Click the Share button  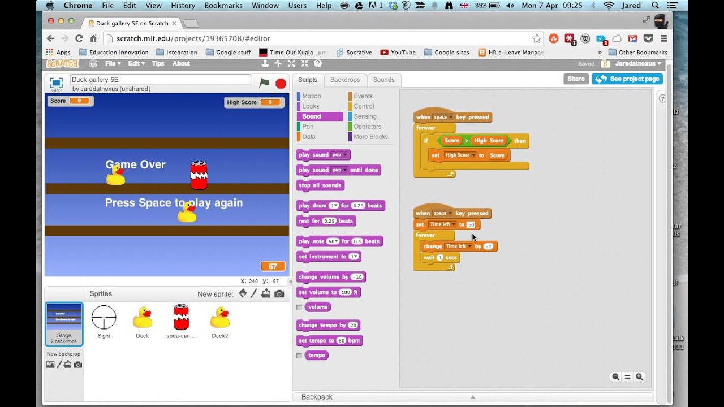[x=576, y=79]
